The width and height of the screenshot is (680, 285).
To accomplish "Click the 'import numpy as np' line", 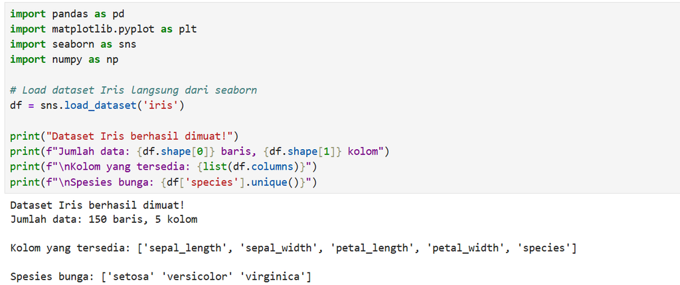I will [x=64, y=60].
